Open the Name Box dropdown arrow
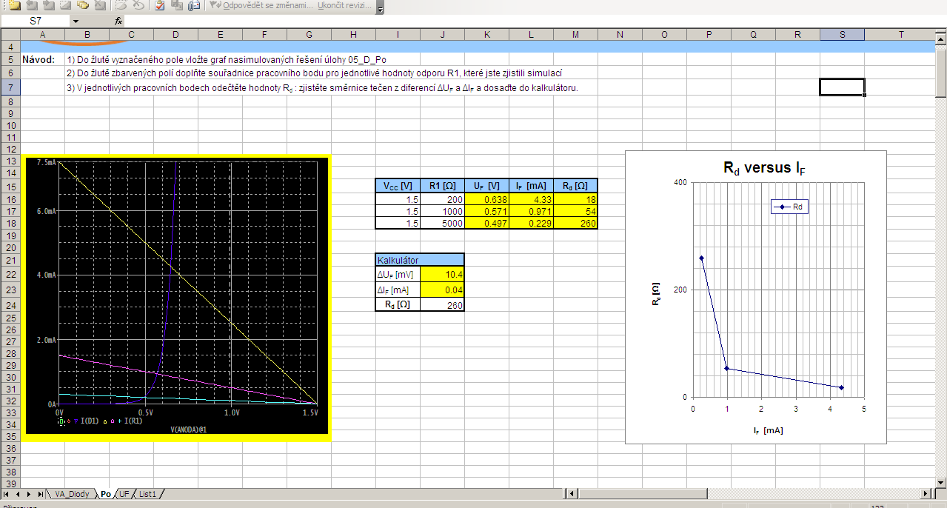 [76, 21]
